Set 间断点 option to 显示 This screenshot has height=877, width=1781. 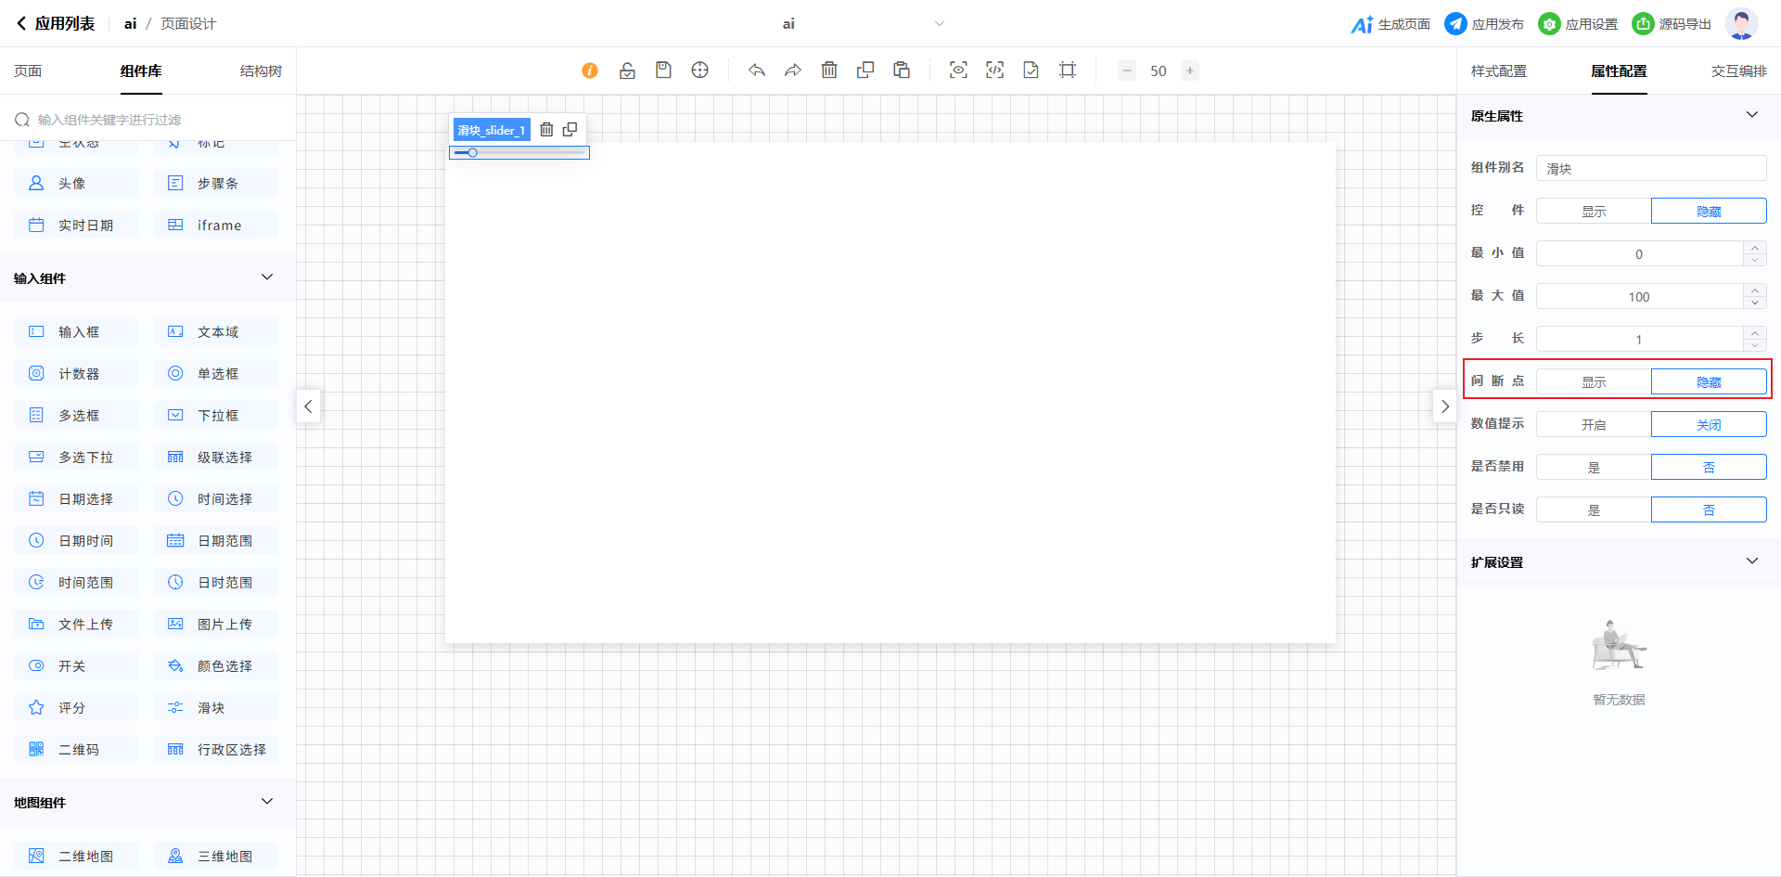pos(1594,382)
